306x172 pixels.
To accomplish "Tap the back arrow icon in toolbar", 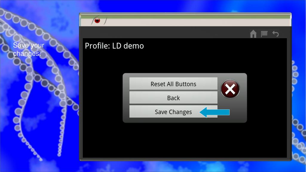I will point(276,34).
